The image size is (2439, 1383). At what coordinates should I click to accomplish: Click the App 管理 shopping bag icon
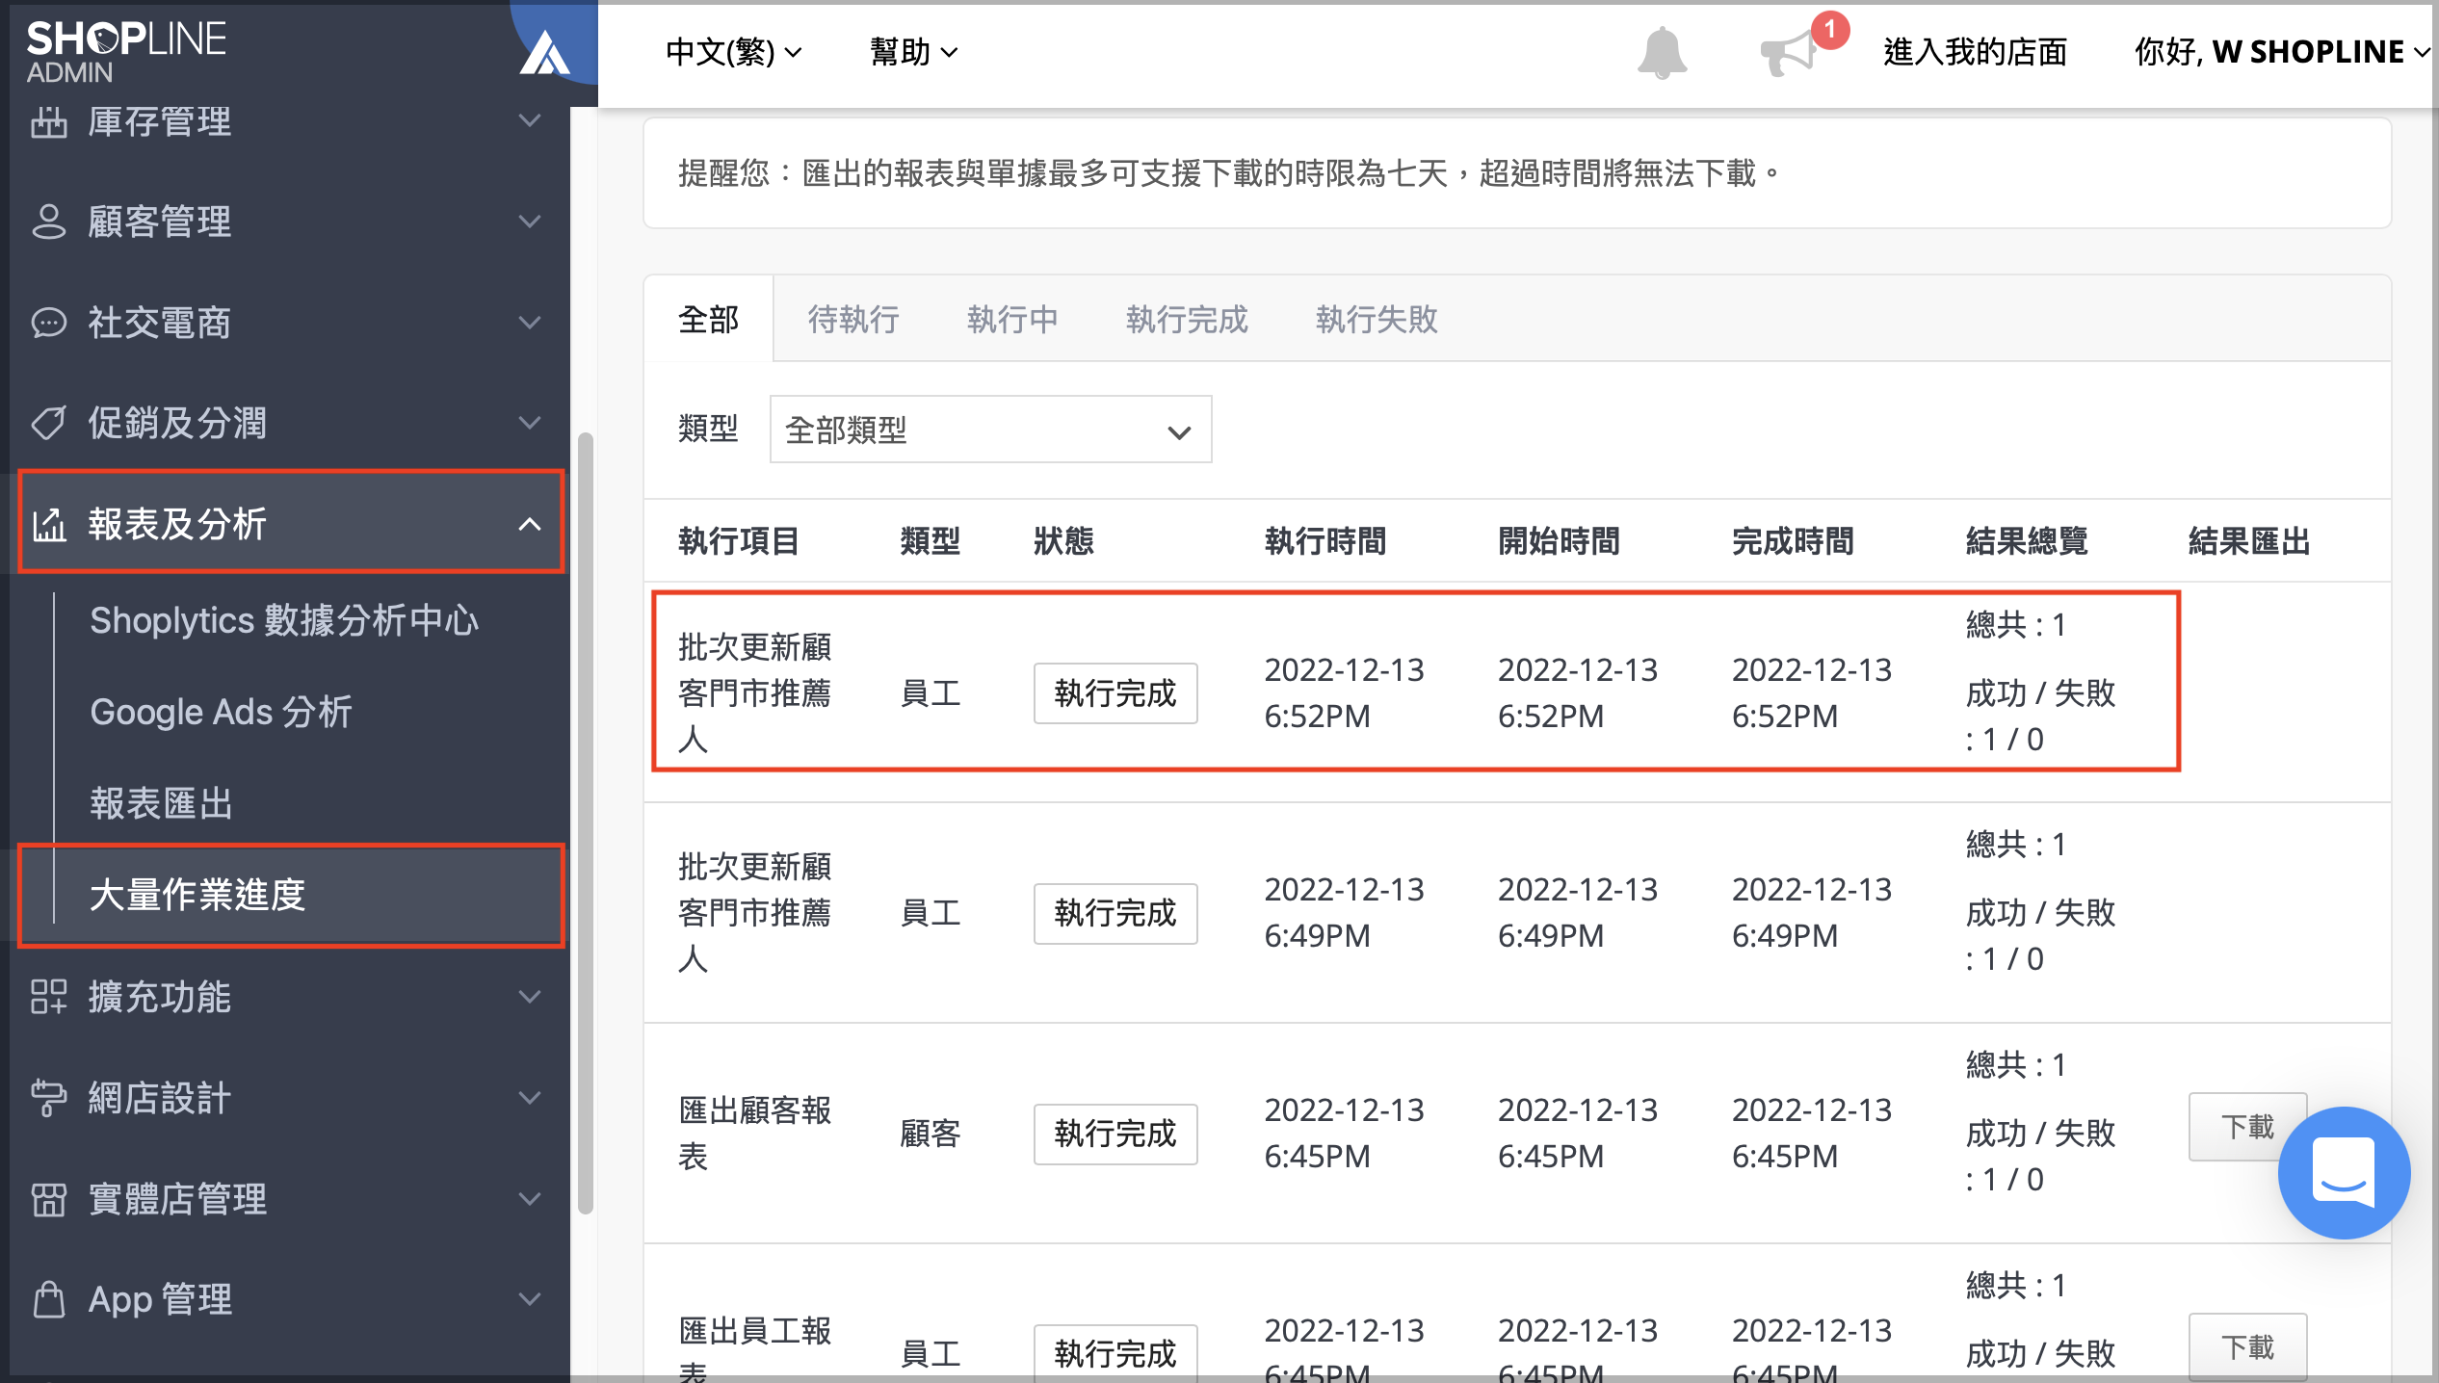(x=48, y=1299)
